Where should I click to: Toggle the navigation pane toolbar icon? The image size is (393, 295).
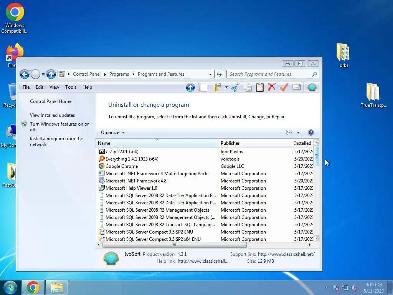point(203,87)
